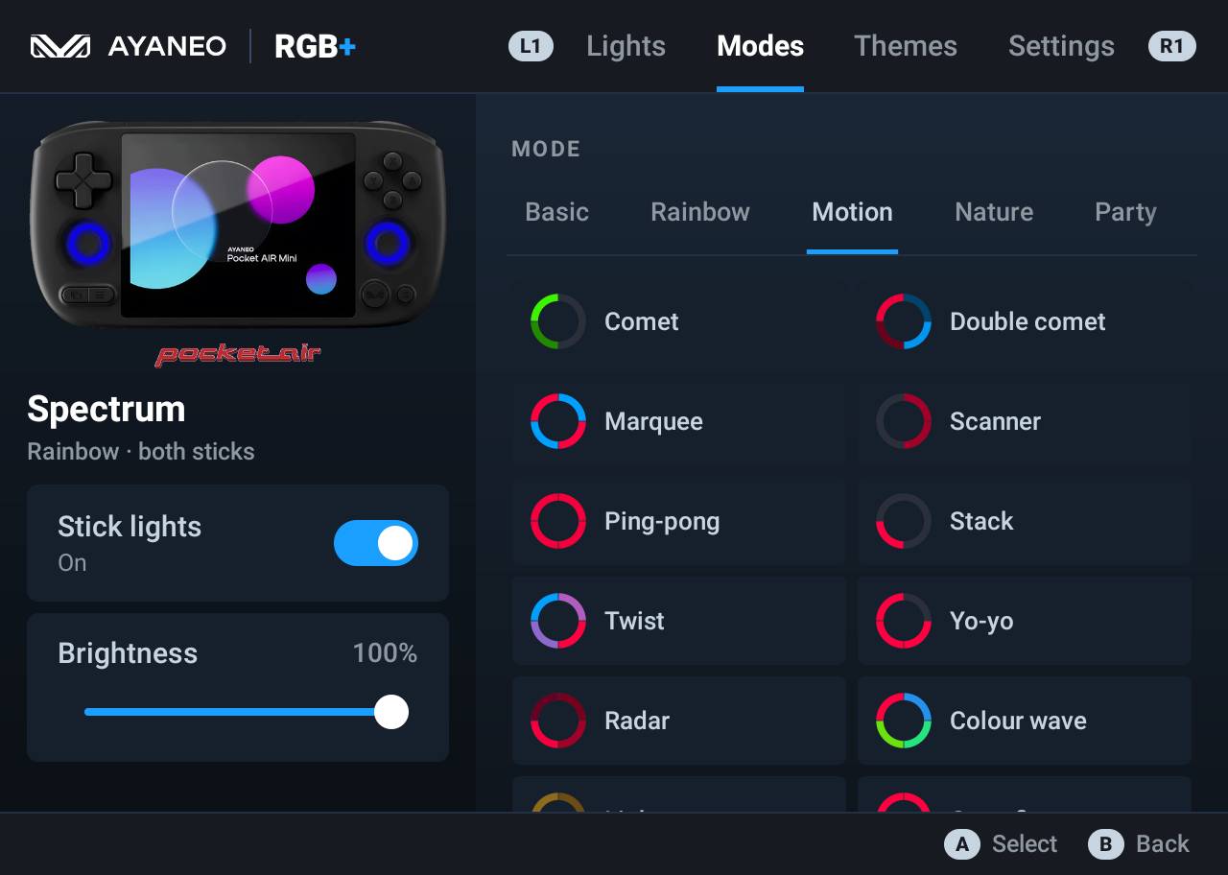Click the B button badge icon

coord(1105,844)
